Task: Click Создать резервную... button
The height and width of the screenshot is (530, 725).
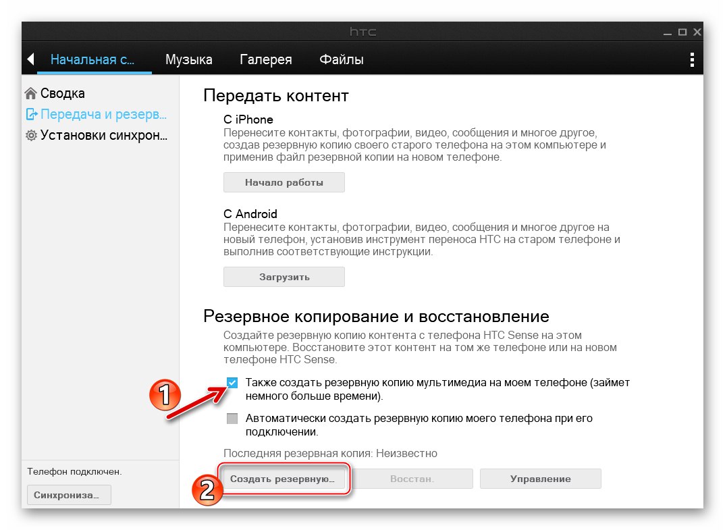Action: click(x=284, y=479)
